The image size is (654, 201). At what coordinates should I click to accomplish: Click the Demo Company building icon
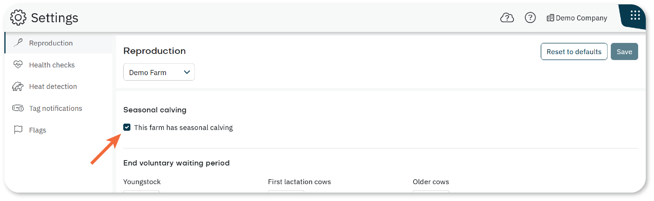click(x=550, y=18)
